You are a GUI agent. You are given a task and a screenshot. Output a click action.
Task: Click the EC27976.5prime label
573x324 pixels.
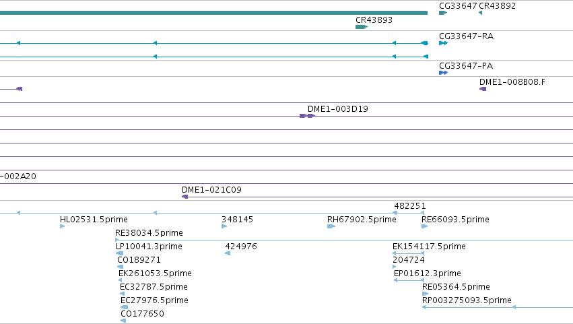pos(155,300)
